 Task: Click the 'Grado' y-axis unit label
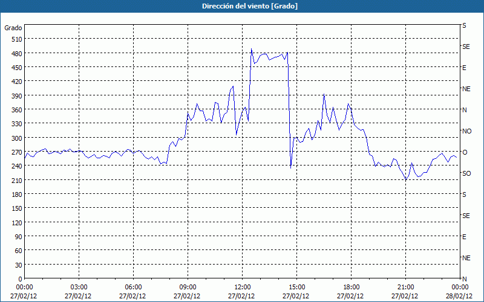click(13, 28)
